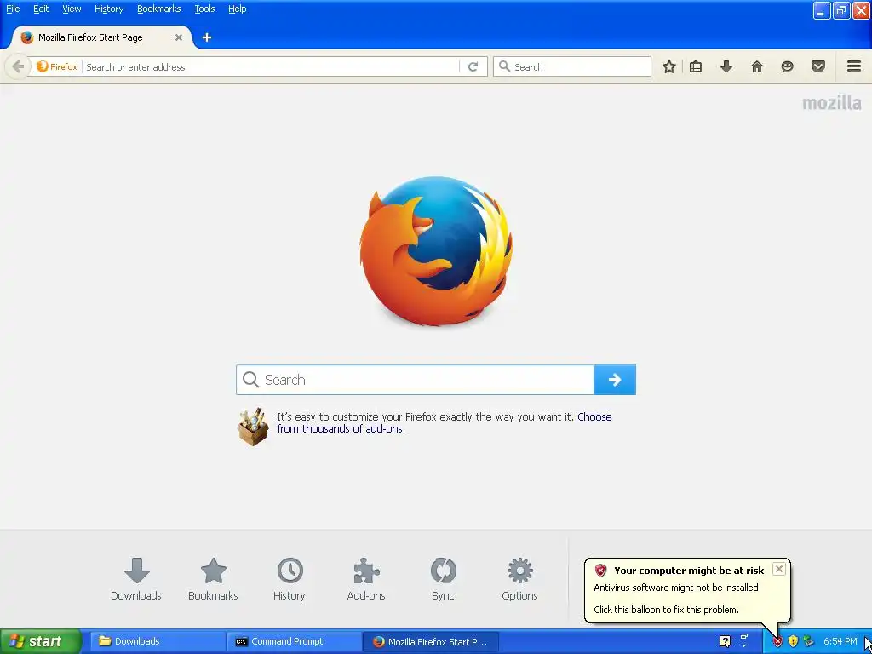Open Downloads from the start page launcher

pyautogui.click(x=136, y=579)
